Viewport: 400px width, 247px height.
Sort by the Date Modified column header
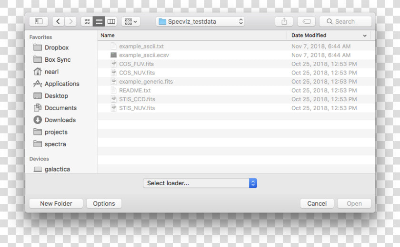(x=309, y=35)
